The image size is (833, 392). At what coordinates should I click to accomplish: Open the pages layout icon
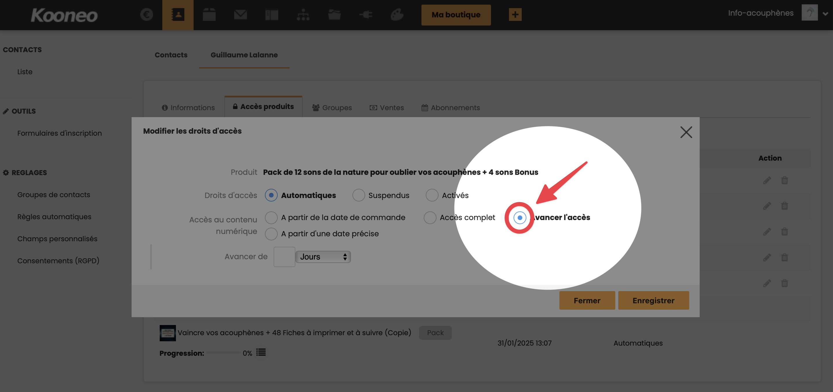point(272,14)
